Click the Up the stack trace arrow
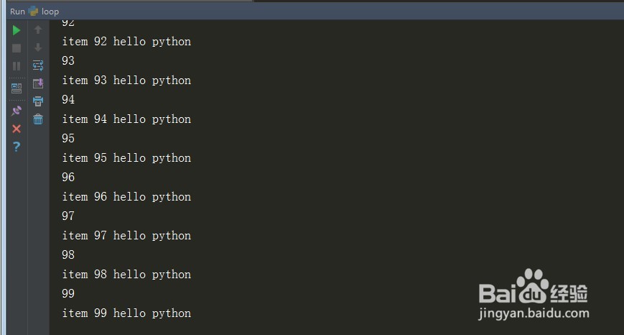 click(38, 30)
